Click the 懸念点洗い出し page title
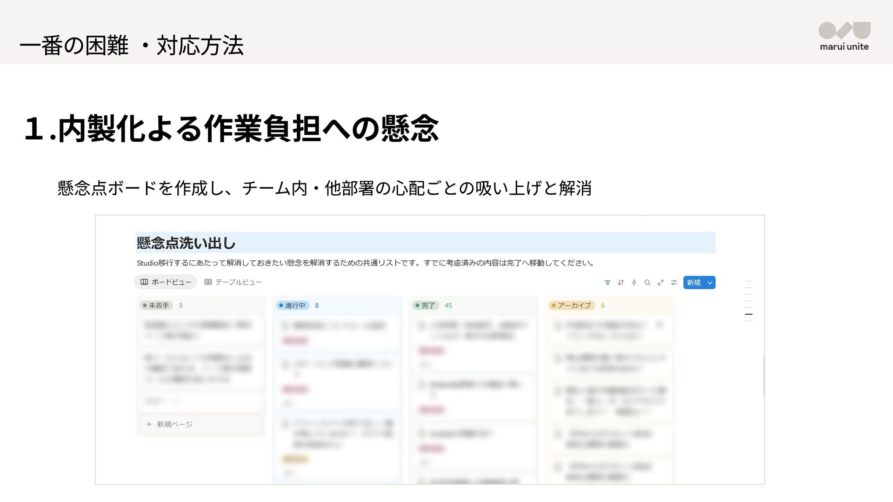This screenshot has height=502, width=893. (x=186, y=243)
